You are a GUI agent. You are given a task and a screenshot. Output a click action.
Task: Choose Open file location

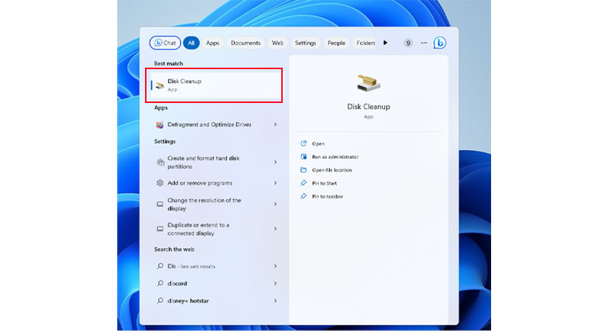click(x=332, y=170)
